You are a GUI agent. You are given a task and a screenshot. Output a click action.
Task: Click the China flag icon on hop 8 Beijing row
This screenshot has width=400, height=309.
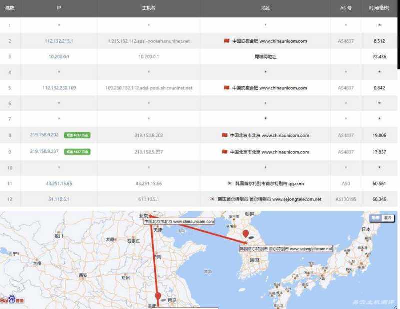tap(225, 135)
